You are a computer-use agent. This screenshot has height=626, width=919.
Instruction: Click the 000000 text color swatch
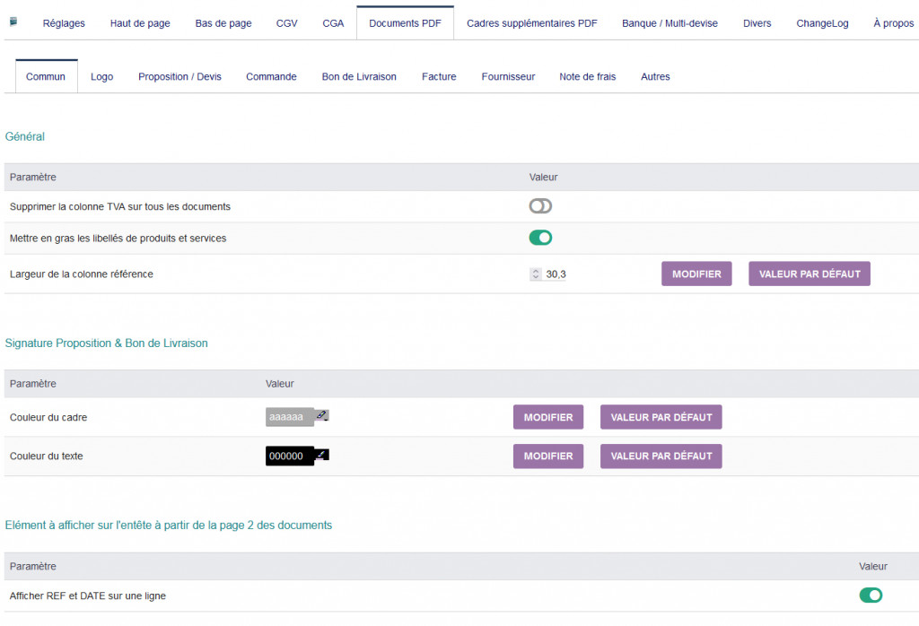[x=289, y=456]
